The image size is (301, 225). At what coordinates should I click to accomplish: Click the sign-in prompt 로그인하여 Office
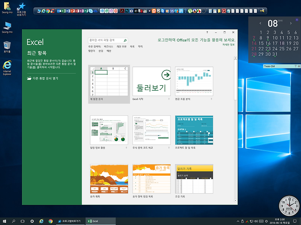196,40
